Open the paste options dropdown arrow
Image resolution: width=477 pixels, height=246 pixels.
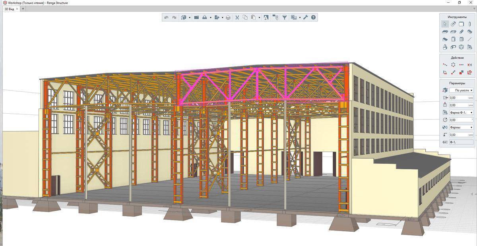coord(259,17)
